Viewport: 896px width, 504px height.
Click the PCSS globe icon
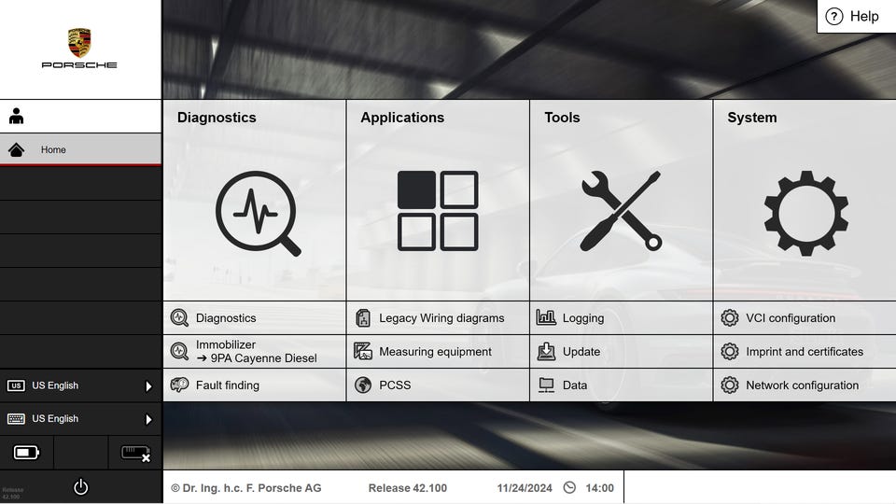363,385
